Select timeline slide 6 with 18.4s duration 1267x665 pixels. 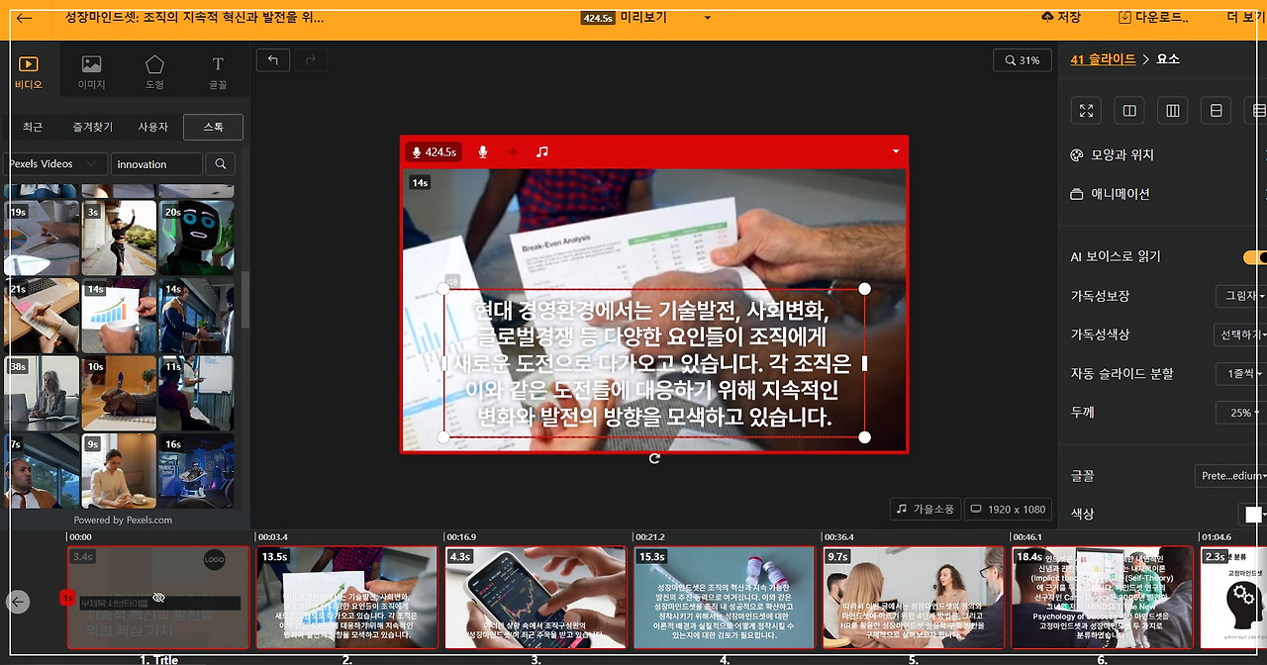click(1102, 598)
